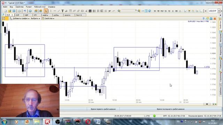Select the arrow pointer cursor tool

pyautogui.click(x=46, y=11)
